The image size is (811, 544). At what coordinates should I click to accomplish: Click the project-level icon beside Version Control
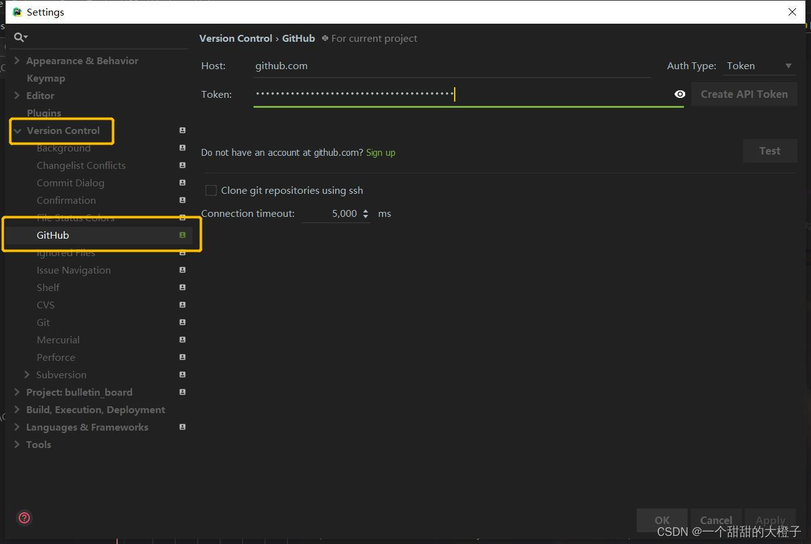[x=183, y=130]
